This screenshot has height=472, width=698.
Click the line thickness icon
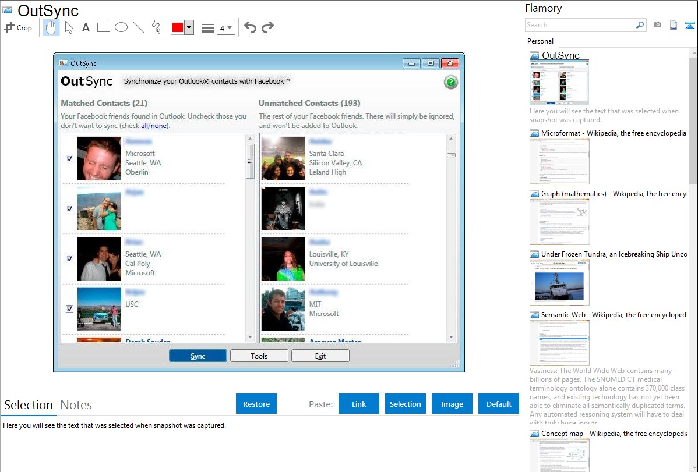tap(208, 27)
